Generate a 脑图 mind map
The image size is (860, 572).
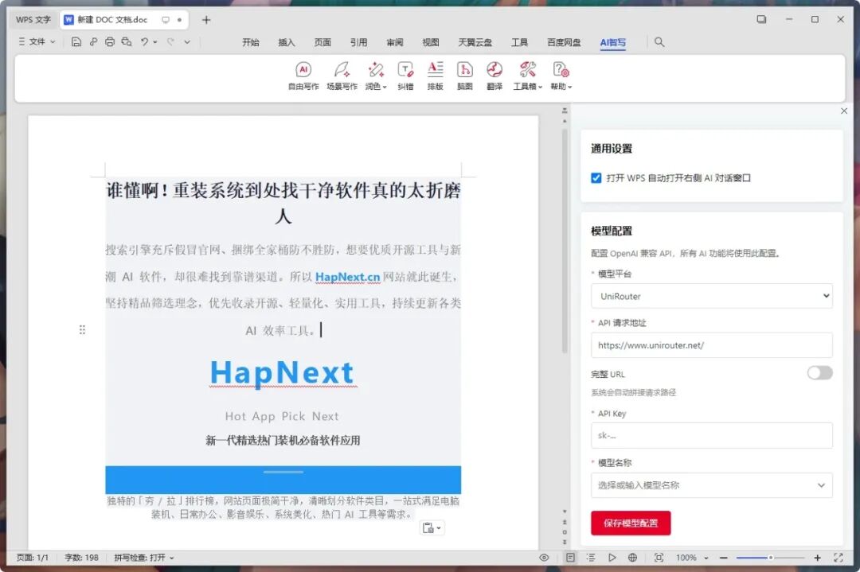coord(464,76)
